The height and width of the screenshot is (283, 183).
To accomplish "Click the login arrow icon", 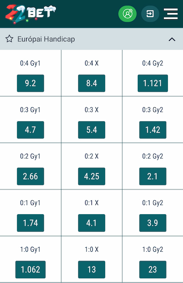I will pyautogui.click(x=150, y=14).
